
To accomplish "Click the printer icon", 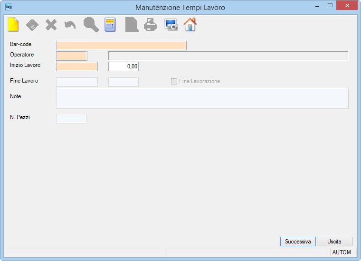I will pyautogui.click(x=151, y=25).
